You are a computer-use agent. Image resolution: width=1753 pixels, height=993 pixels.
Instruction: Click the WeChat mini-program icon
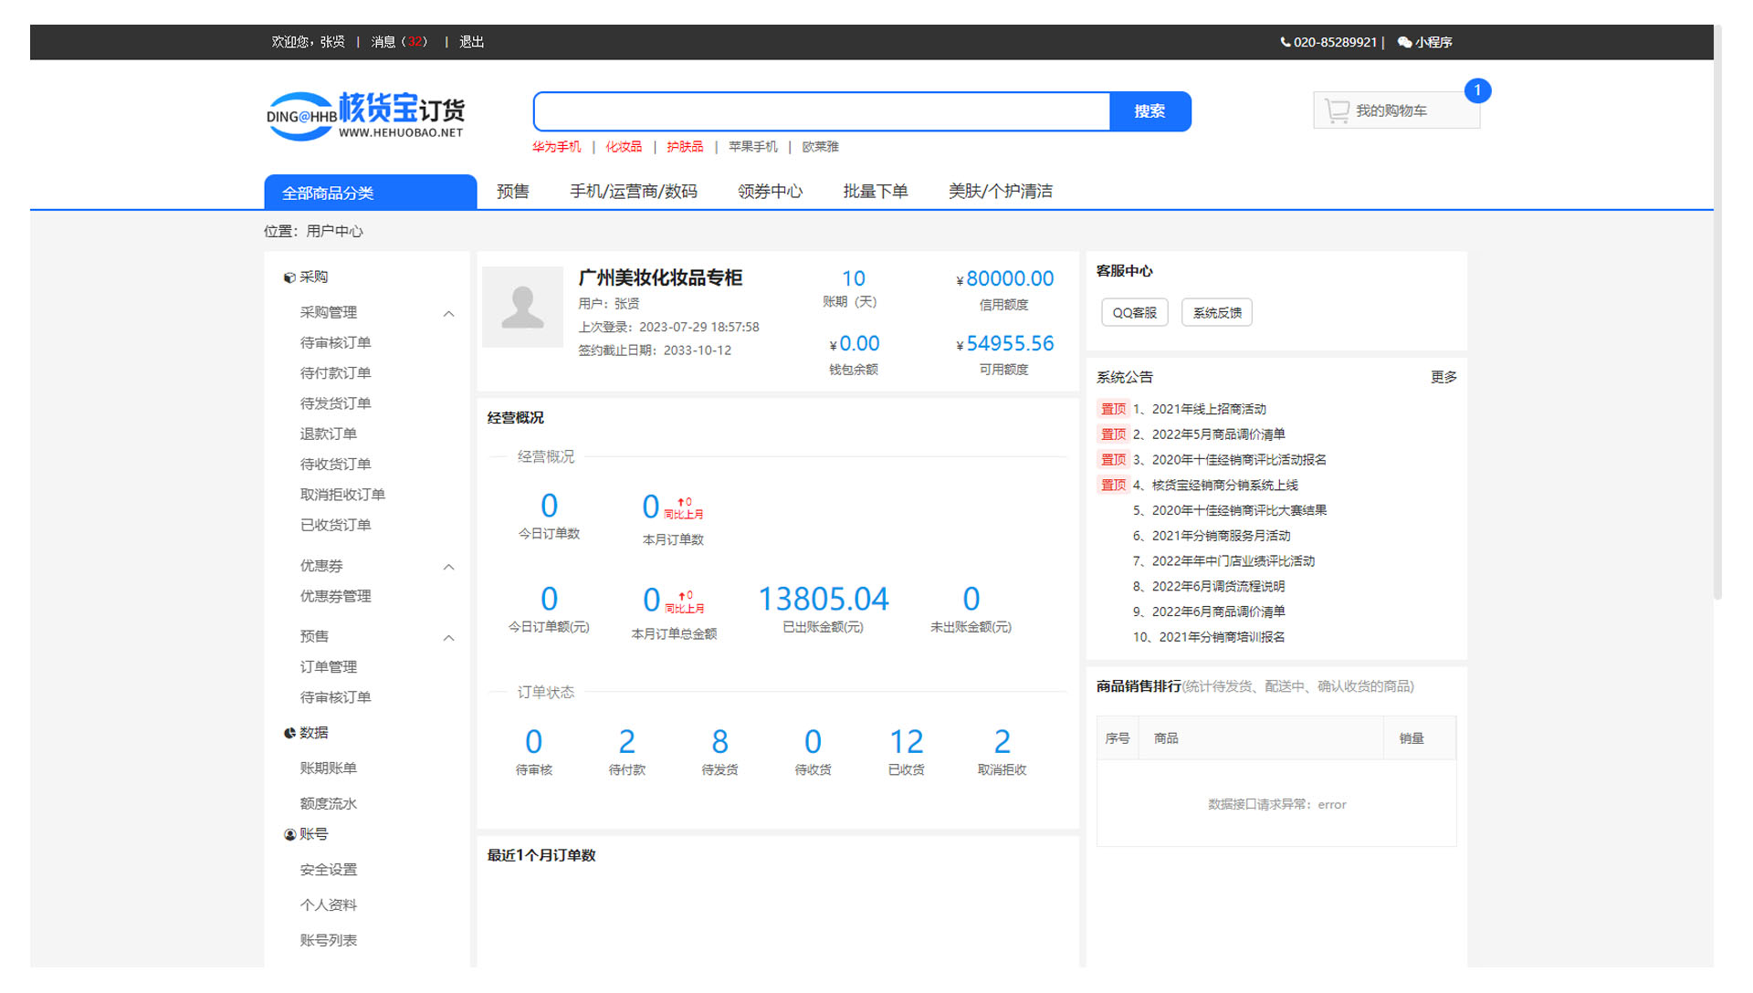pos(1404,42)
